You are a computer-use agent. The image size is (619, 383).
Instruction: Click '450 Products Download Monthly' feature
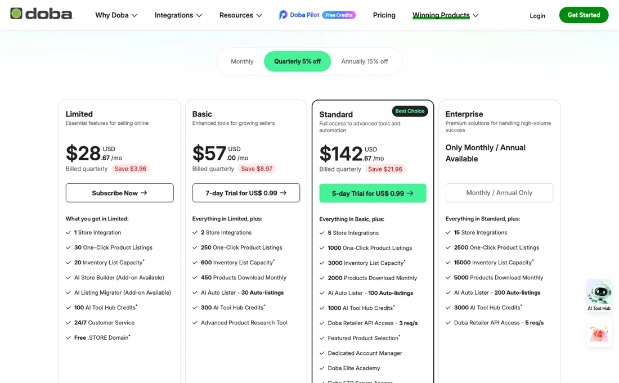pyautogui.click(x=244, y=278)
